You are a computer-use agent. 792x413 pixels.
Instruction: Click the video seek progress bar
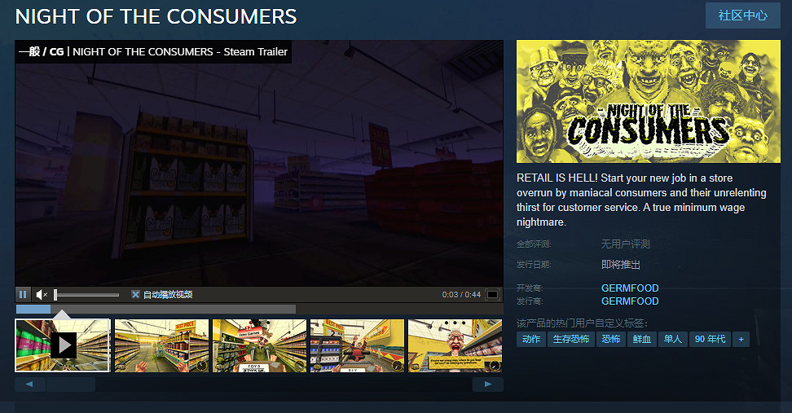[x=156, y=309]
